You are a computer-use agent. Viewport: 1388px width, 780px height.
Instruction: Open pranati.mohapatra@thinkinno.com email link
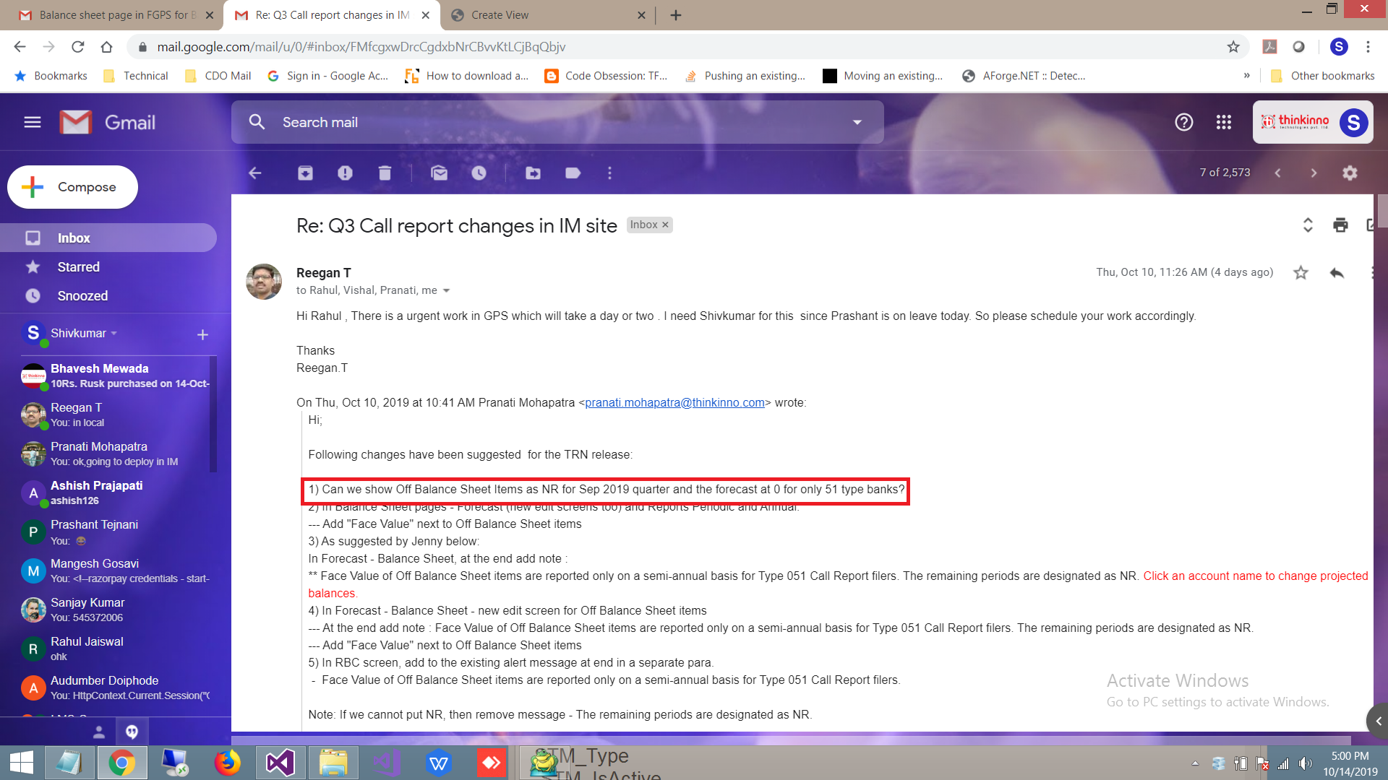point(674,402)
